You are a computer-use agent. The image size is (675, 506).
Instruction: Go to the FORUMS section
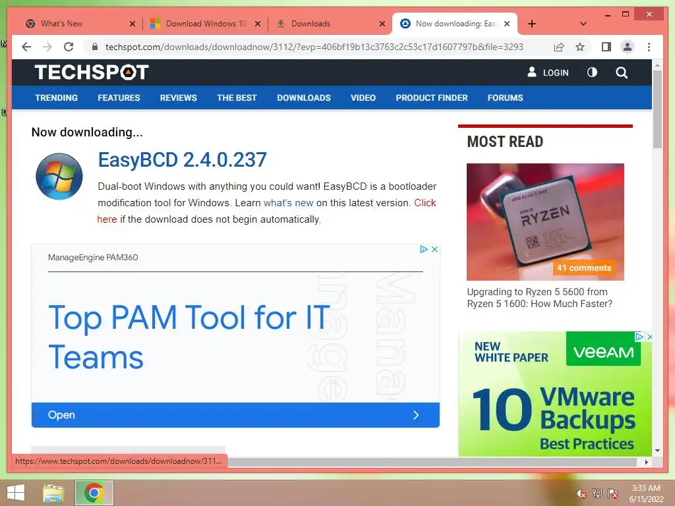[x=506, y=98]
